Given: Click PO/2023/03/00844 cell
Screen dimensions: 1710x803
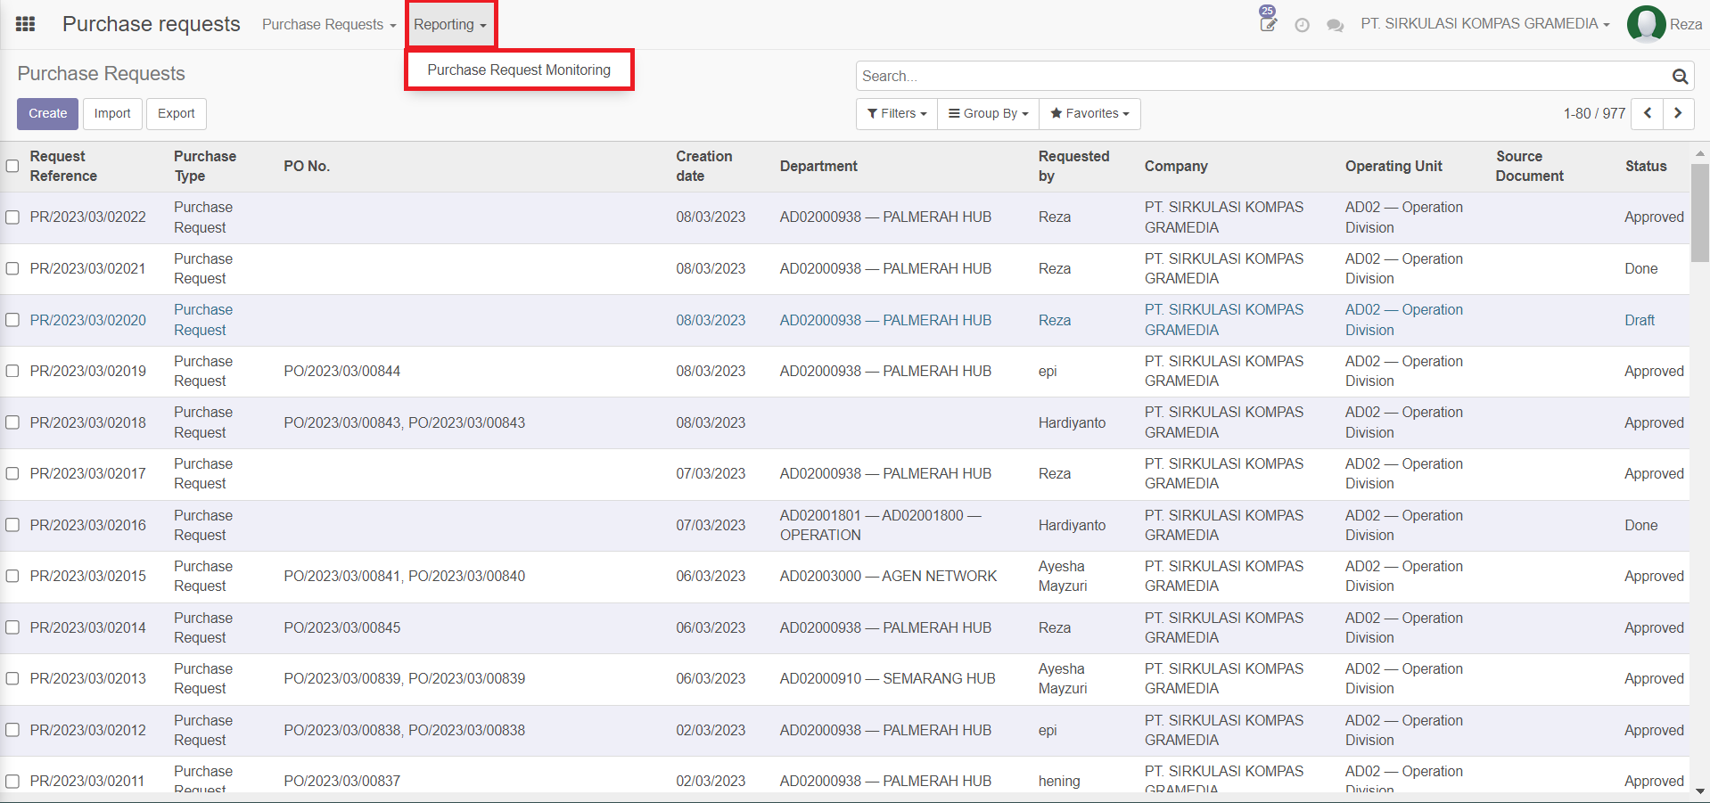Looking at the screenshot, I should click(342, 371).
